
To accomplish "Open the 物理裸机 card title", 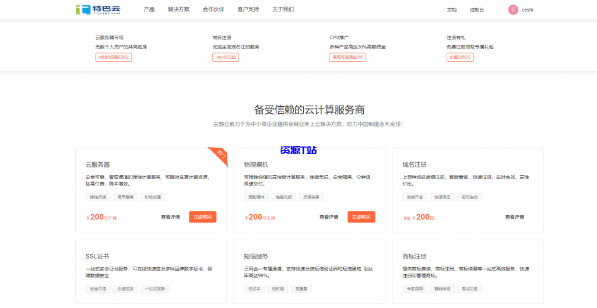I will 257,164.
